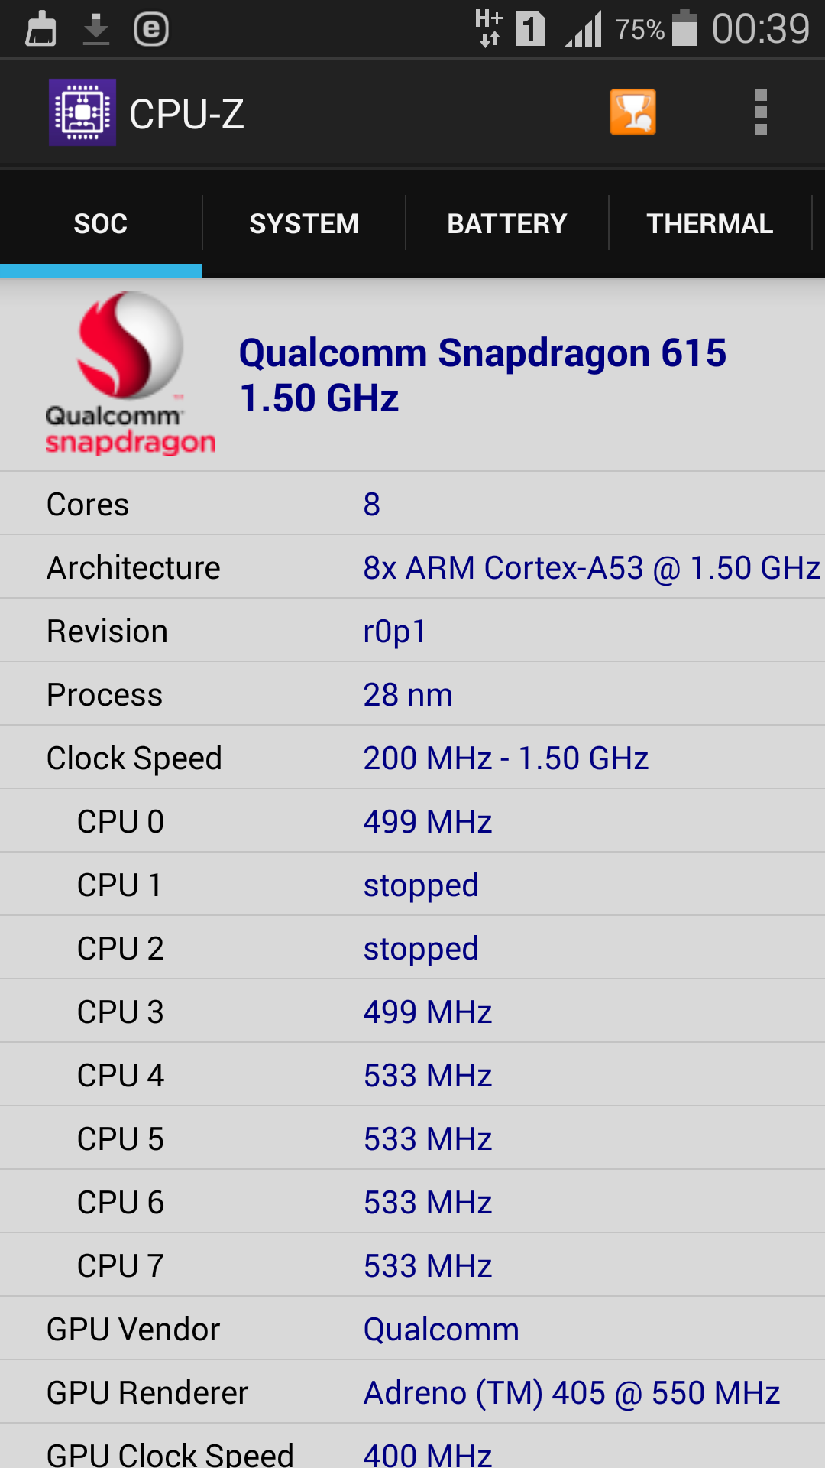Switch to the BATTERY tab
The width and height of the screenshot is (825, 1468).
point(506,223)
